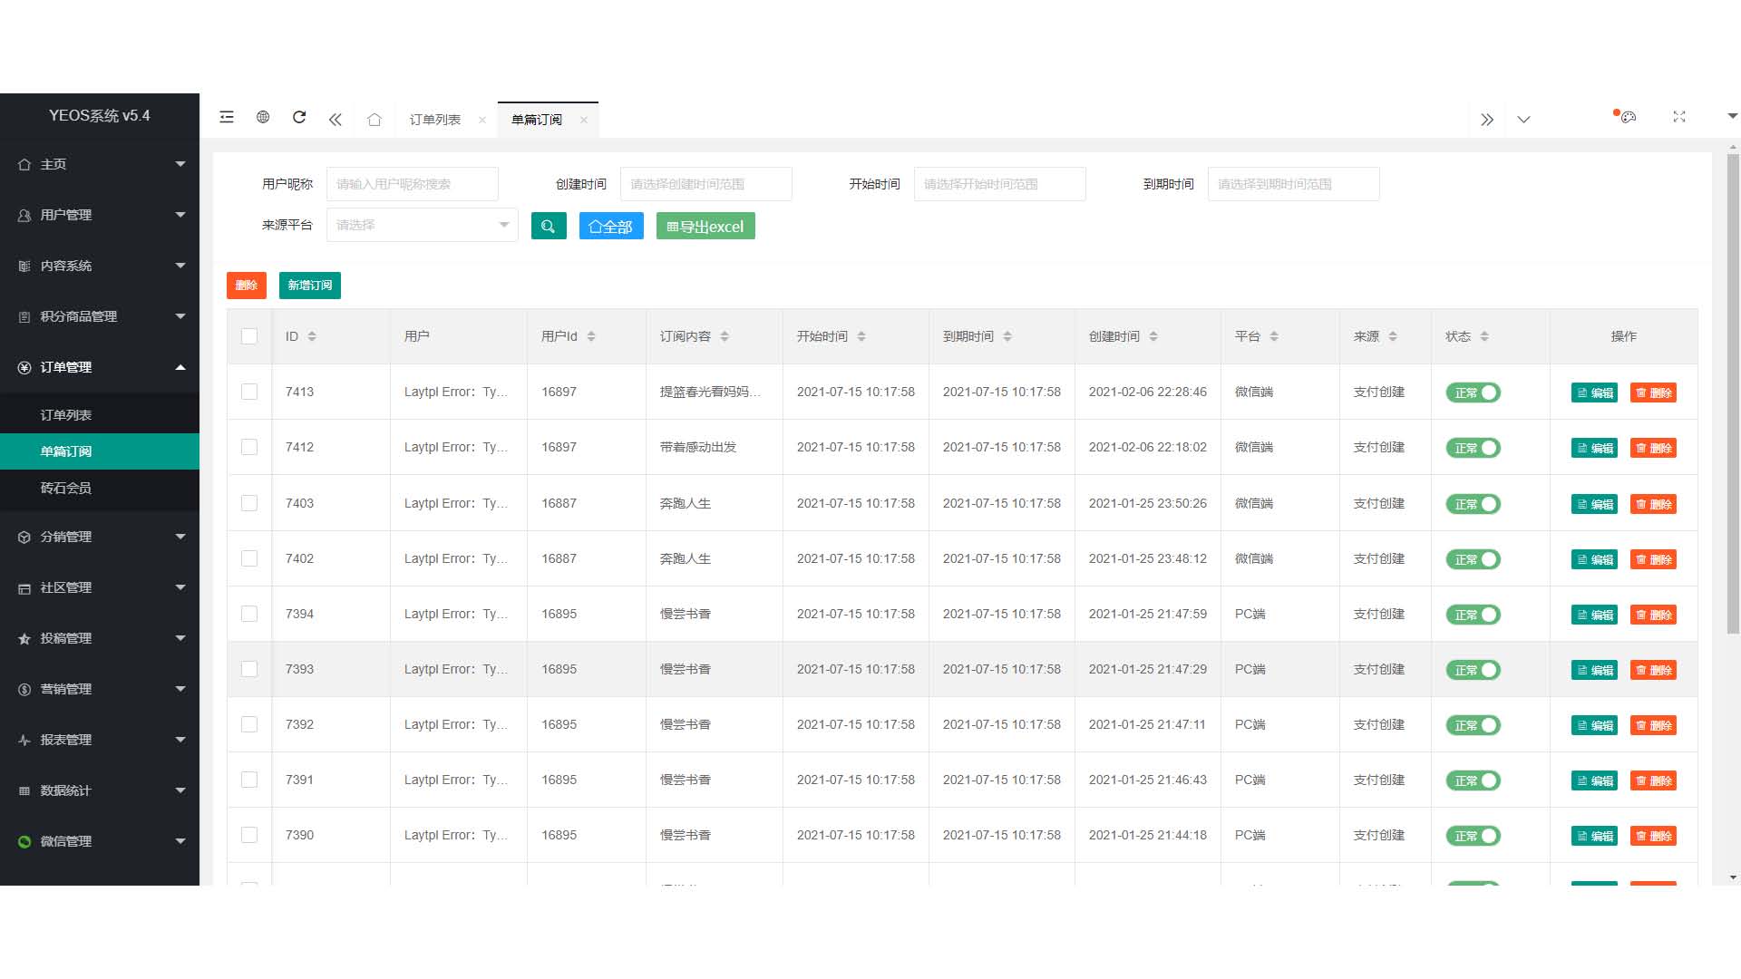
Task: Click the 用户昵称 search input
Action: click(413, 184)
